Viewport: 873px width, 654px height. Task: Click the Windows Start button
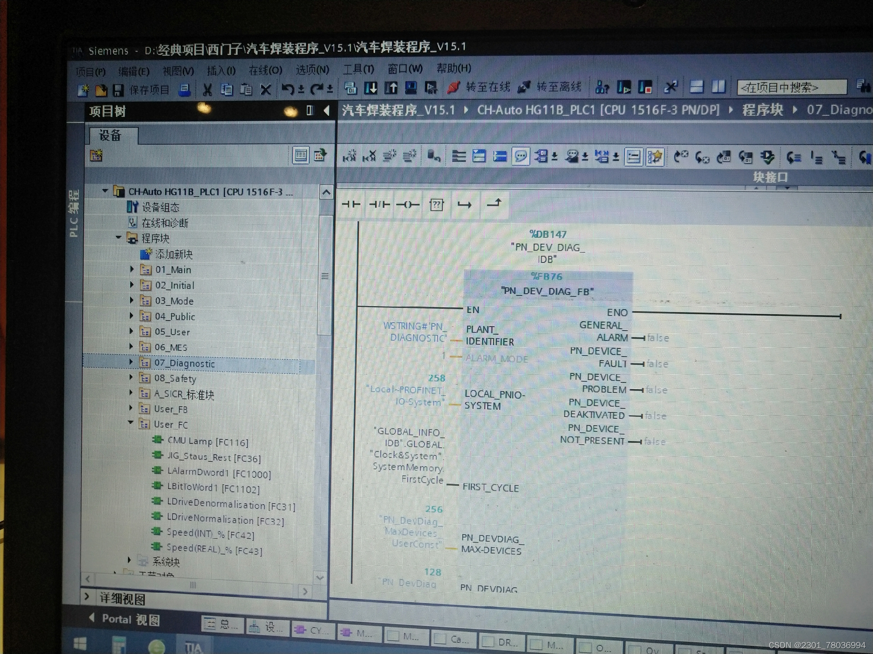coord(80,644)
